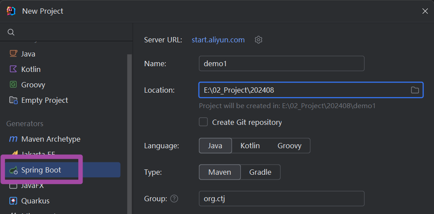Click the Groovy G icon
This screenshot has height=214, width=434.
13,84
